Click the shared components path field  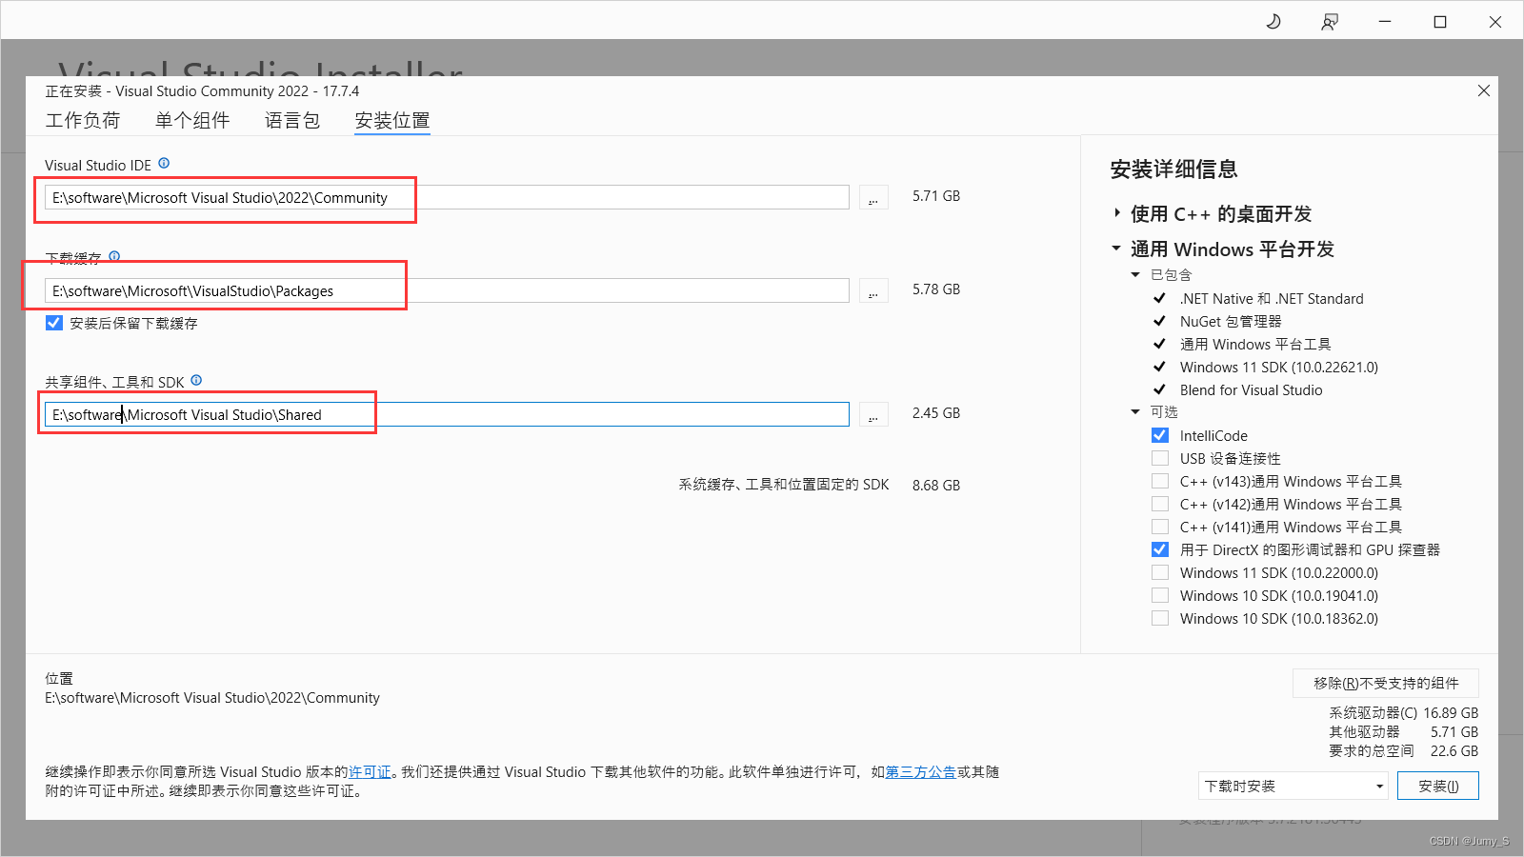pyautogui.click(x=447, y=414)
